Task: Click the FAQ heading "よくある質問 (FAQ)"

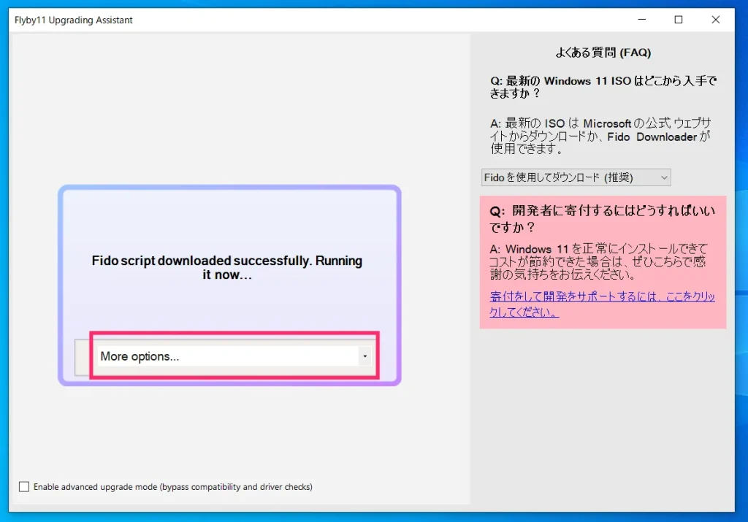Action: pyautogui.click(x=603, y=53)
